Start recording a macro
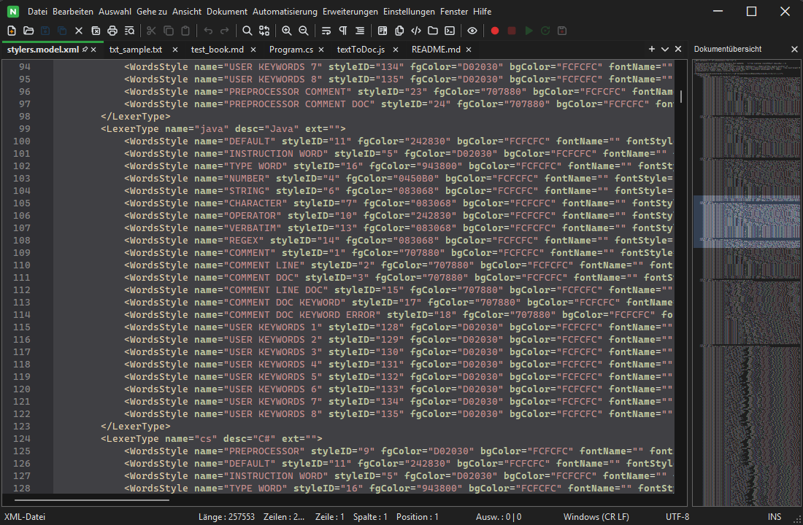The width and height of the screenshot is (803, 525). [495, 31]
